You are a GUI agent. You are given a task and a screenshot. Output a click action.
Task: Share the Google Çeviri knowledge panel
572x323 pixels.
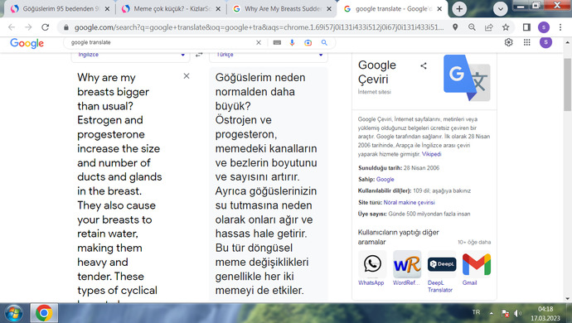point(424,66)
